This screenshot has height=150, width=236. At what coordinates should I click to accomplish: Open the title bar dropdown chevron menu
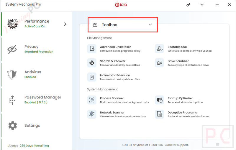coord(202,5)
